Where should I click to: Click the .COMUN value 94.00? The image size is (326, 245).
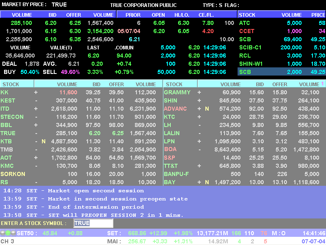(124, 56)
